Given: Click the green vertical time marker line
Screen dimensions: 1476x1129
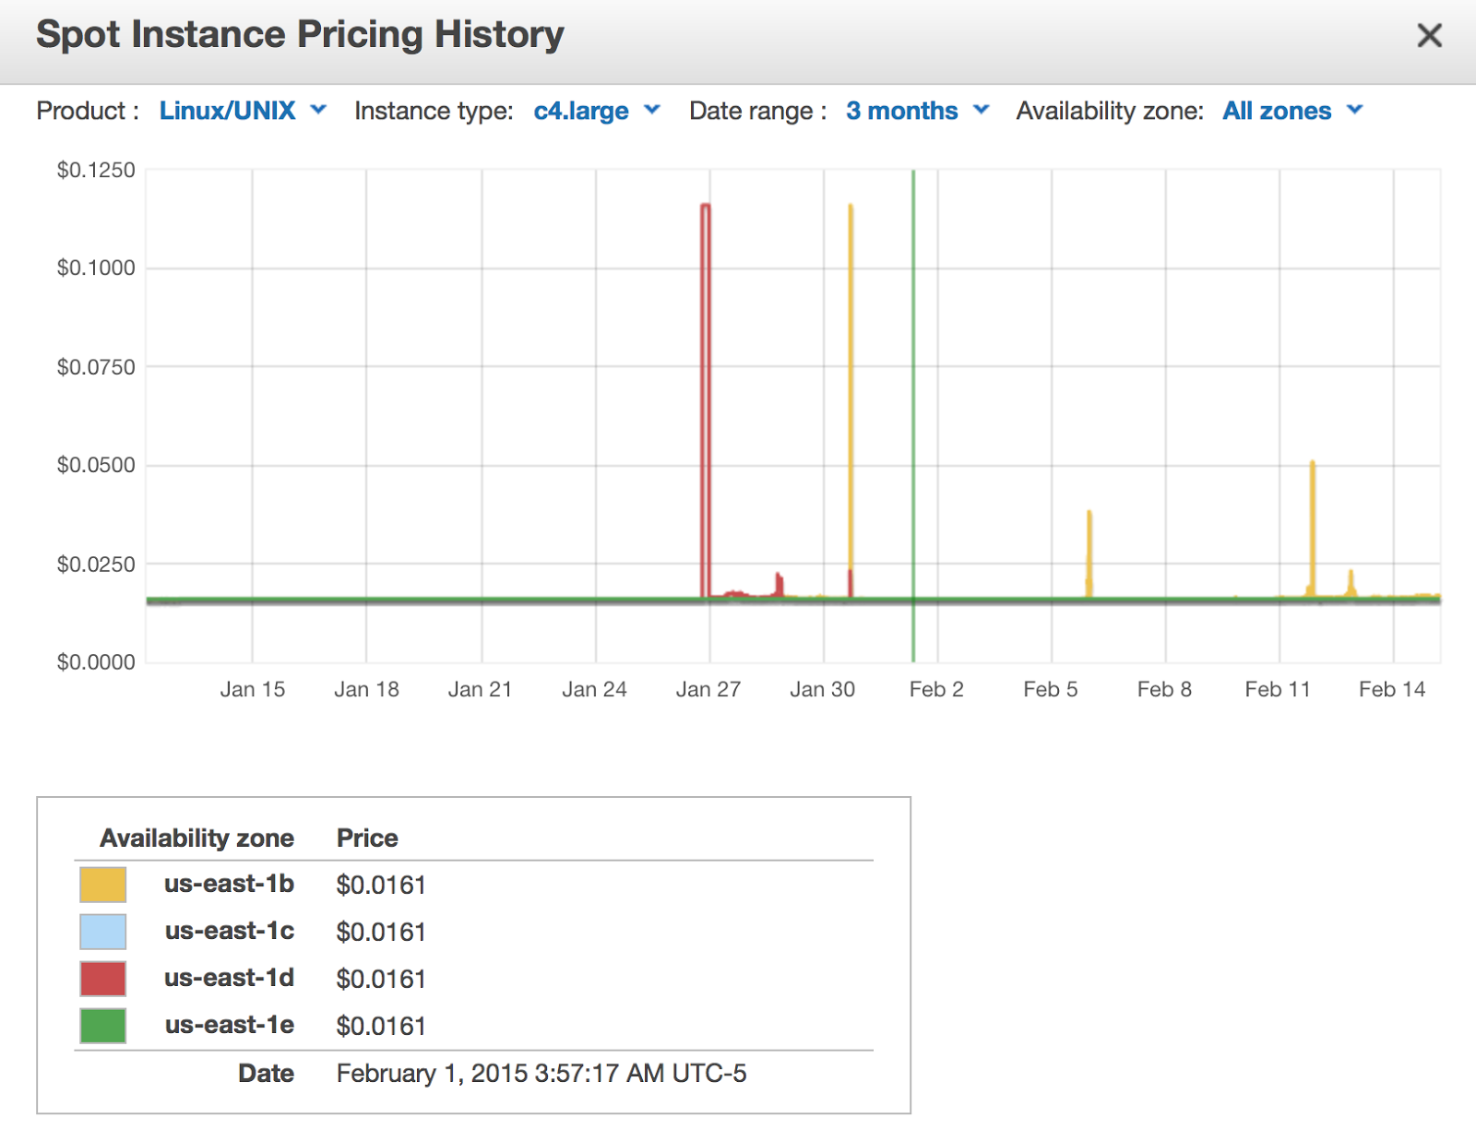Looking at the screenshot, I should tap(913, 415).
